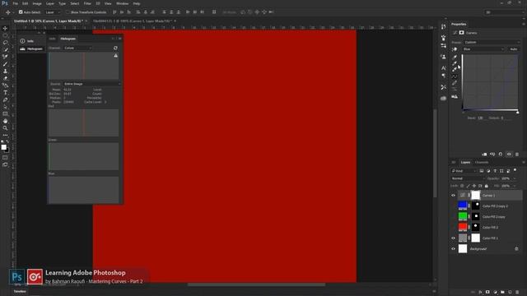The height and width of the screenshot is (296, 527).
Task: Open the File menu
Action: 15,3
